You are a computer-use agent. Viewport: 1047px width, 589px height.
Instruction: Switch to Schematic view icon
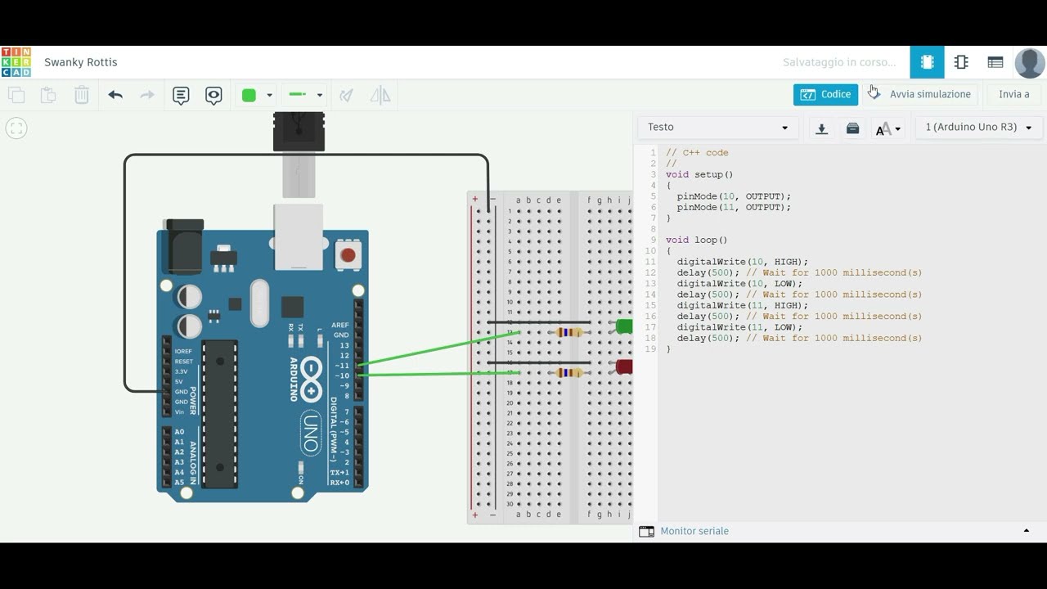[961, 62]
